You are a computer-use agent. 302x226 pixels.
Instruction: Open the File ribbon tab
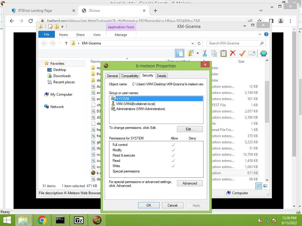47,34
